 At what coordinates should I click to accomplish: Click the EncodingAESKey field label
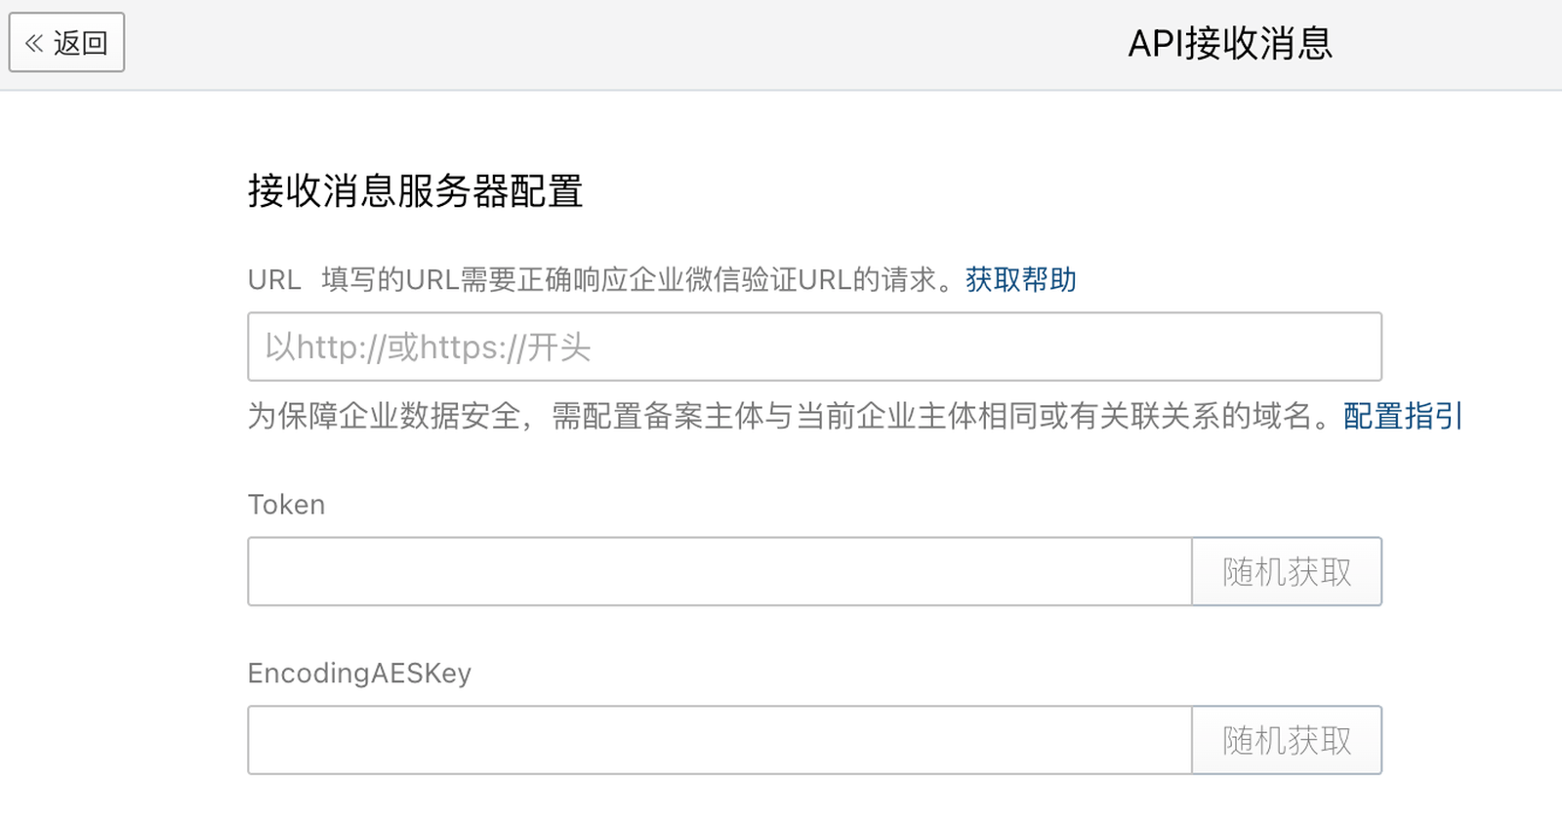point(359,674)
